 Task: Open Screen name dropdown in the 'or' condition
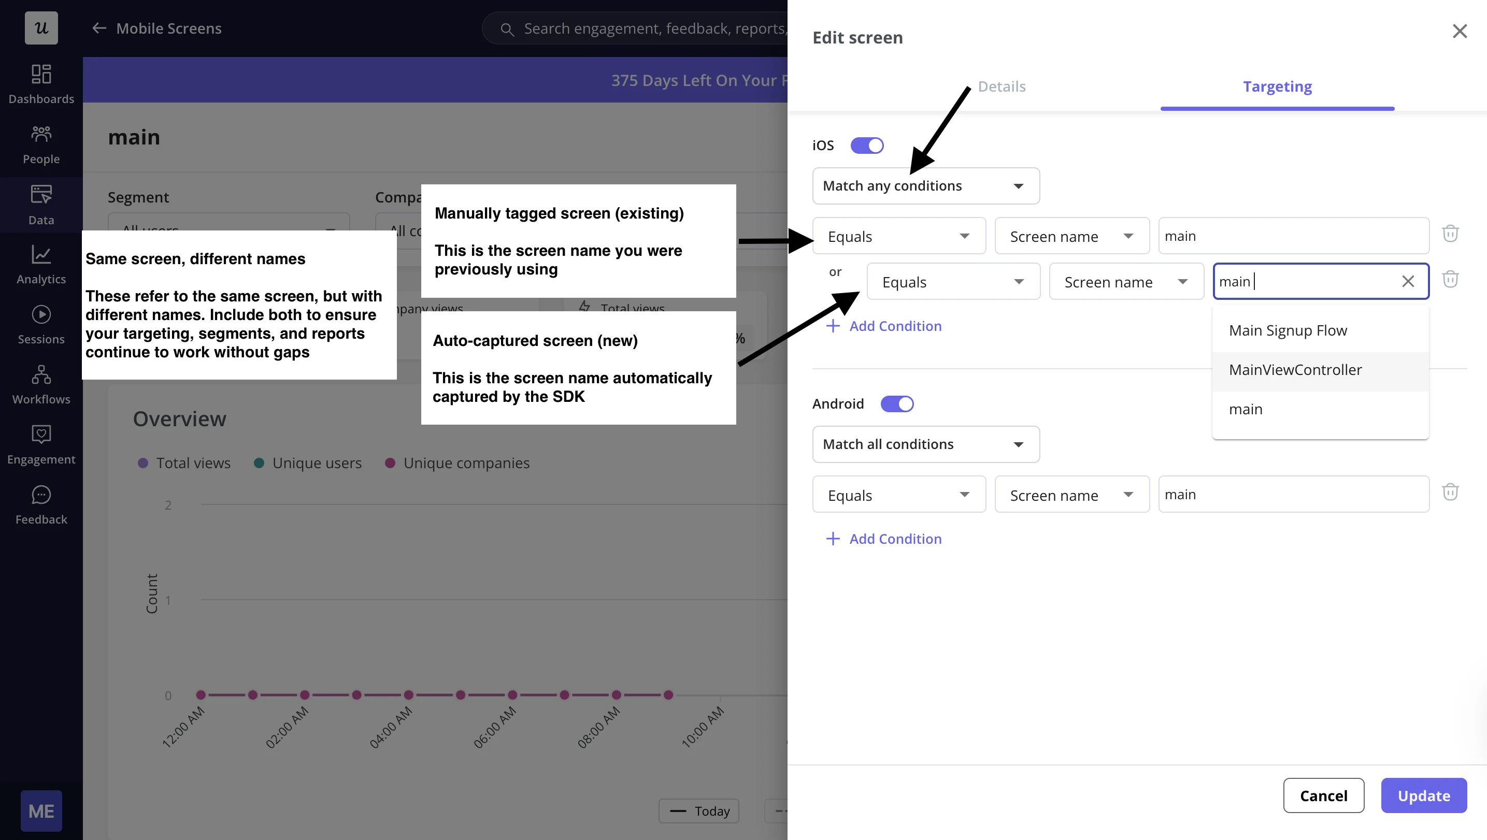click(1126, 282)
